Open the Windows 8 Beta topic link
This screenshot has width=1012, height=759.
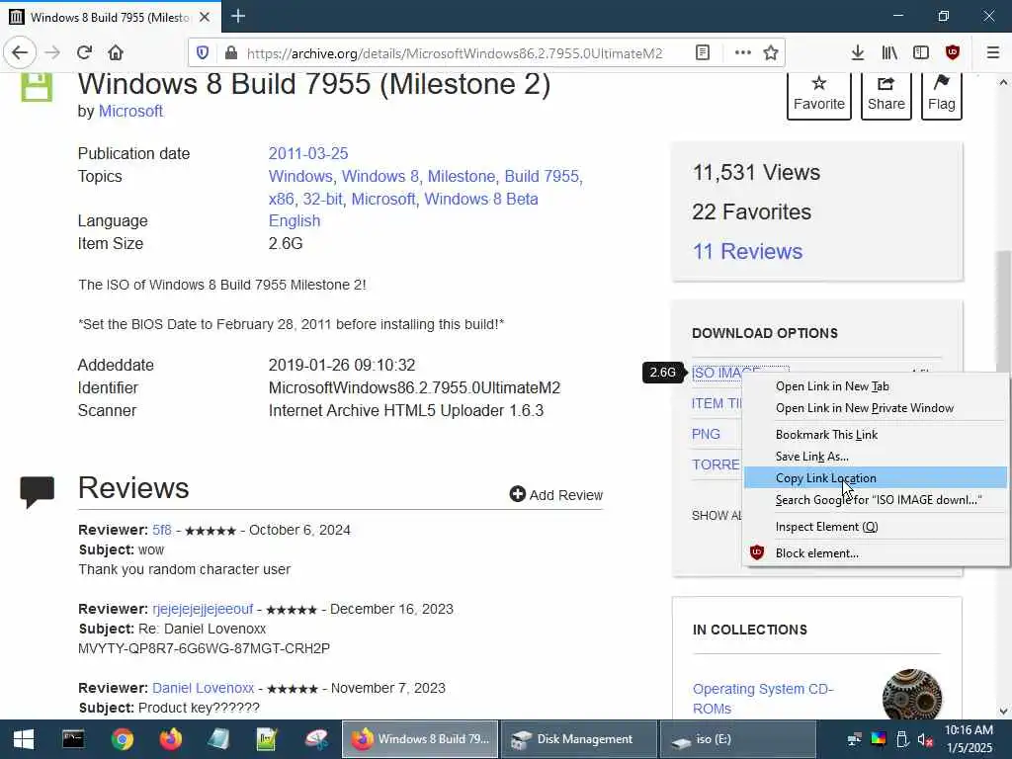tap(481, 199)
